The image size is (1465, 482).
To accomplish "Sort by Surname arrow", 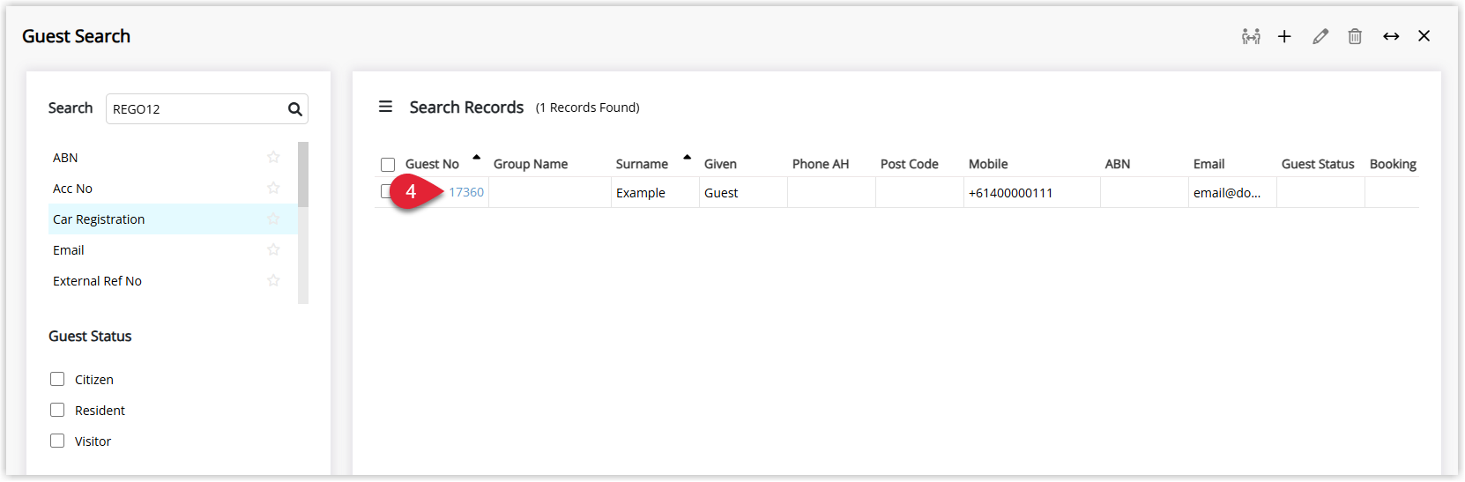I will (687, 158).
